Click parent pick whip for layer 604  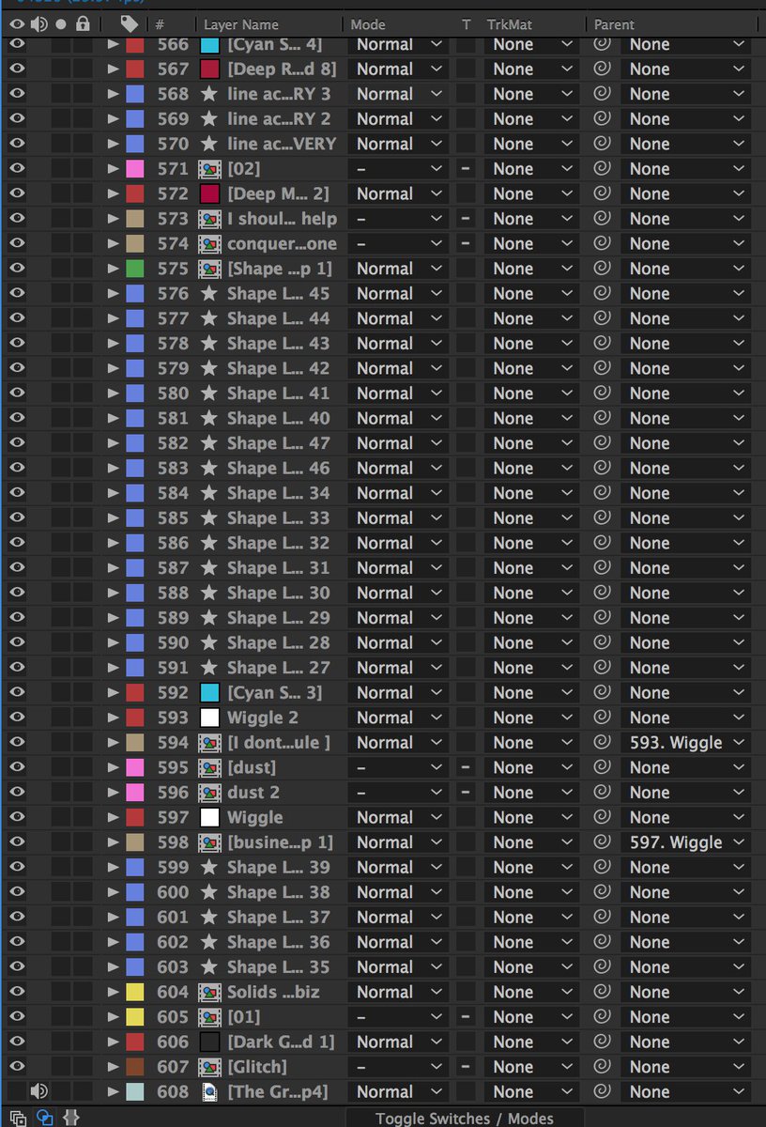(603, 992)
